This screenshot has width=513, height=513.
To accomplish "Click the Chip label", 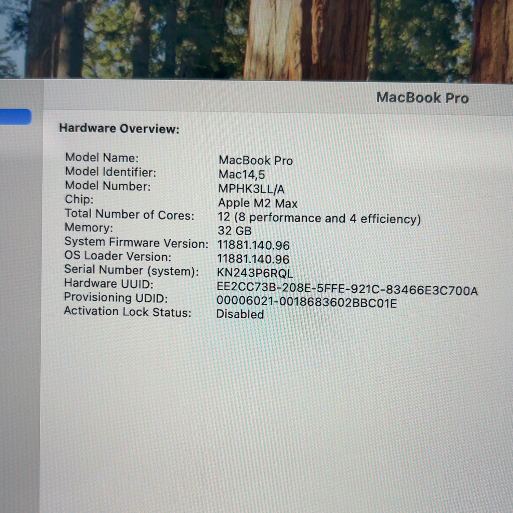I will click(79, 199).
